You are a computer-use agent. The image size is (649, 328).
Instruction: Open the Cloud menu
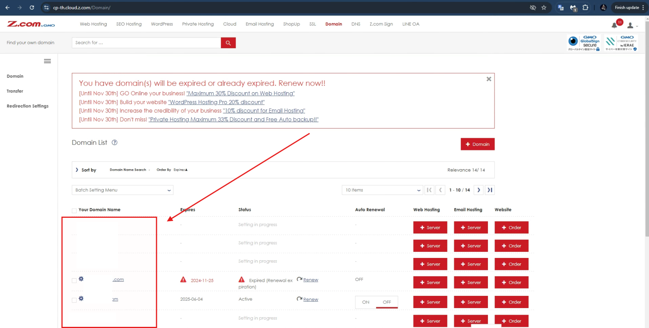[x=230, y=24]
